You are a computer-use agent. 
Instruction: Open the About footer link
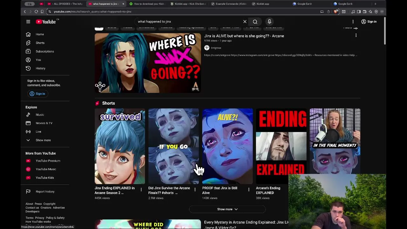click(29, 204)
